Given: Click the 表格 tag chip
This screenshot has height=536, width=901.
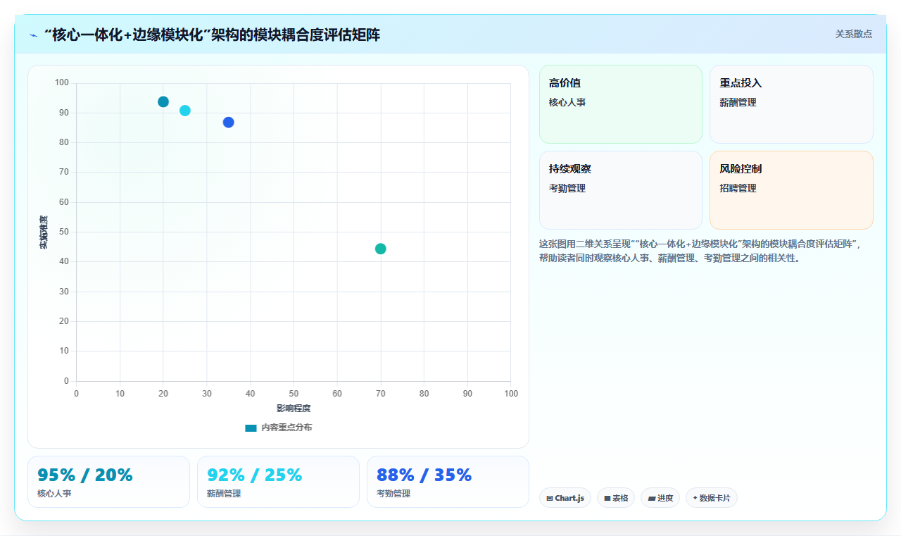Looking at the screenshot, I should (x=616, y=498).
